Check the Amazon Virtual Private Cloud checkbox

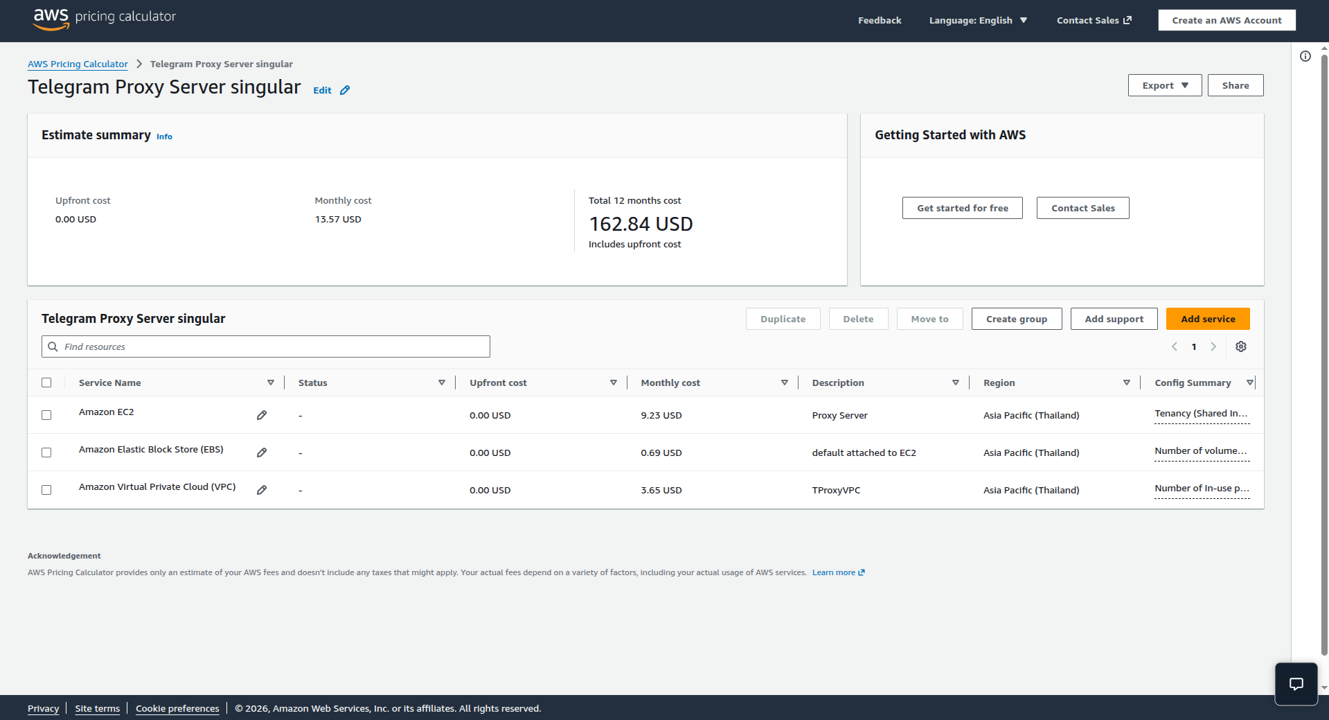coord(46,490)
